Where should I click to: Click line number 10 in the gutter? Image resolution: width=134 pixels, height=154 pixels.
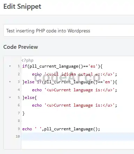pos(18,137)
